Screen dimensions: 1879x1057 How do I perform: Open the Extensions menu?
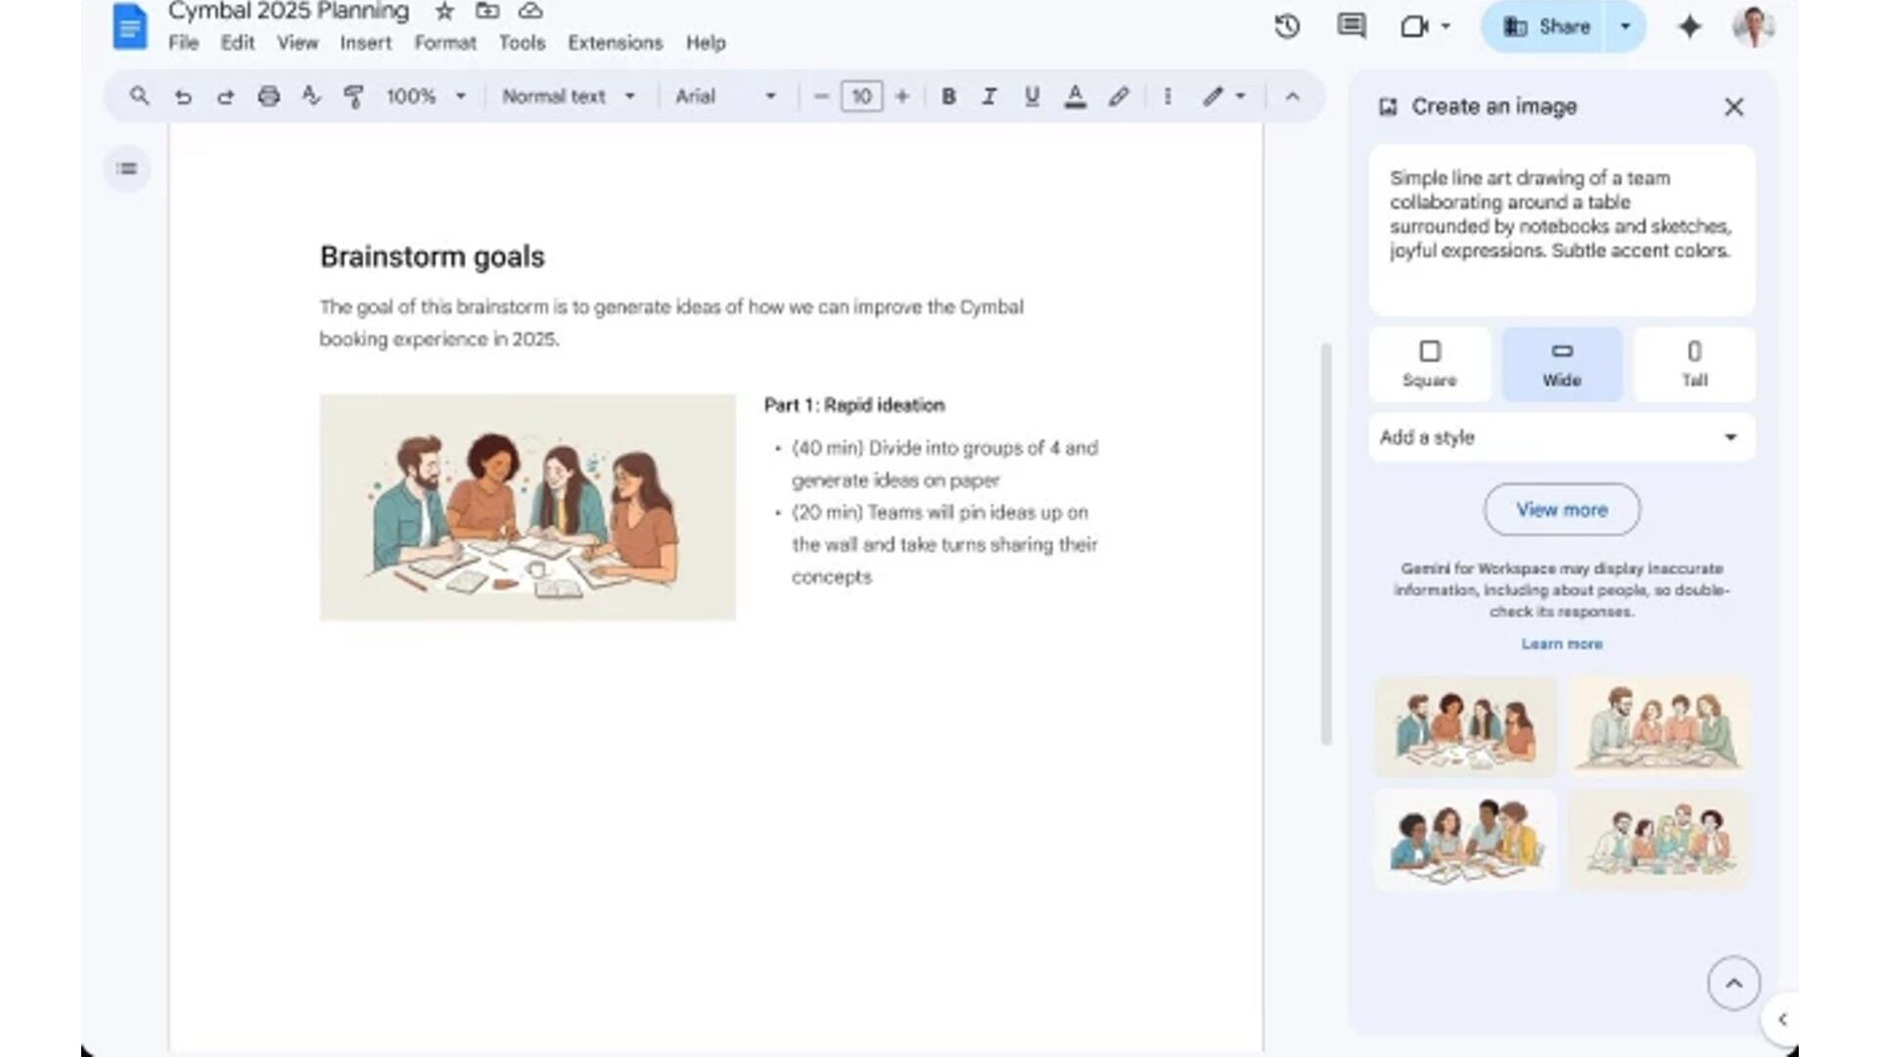coord(614,43)
